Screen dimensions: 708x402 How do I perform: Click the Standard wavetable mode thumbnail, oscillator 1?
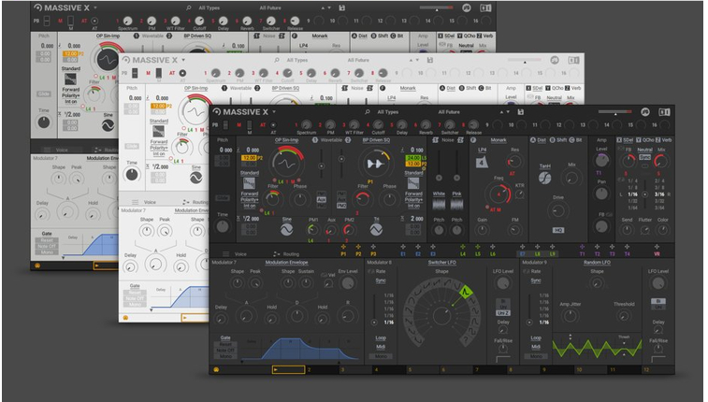click(249, 183)
